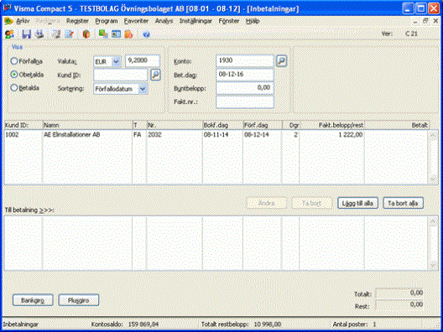The width and height of the screenshot is (443, 332).
Task: Click the Lägg till alla button
Action: tap(357, 203)
